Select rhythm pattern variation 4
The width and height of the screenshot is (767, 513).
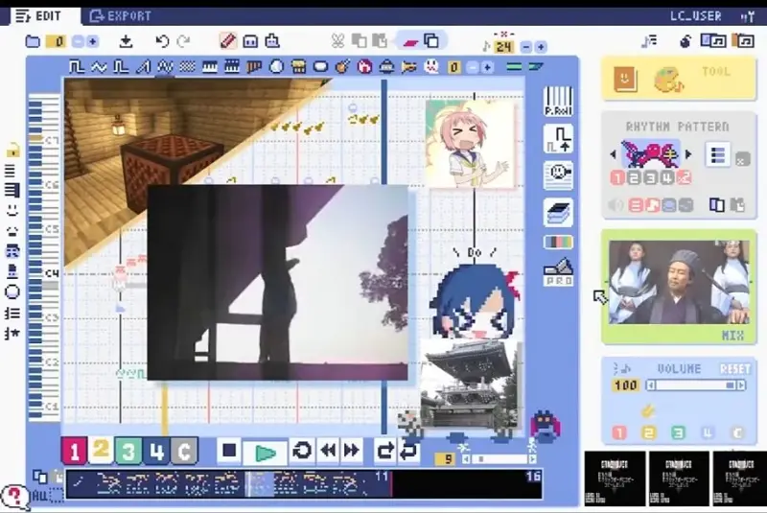666,178
